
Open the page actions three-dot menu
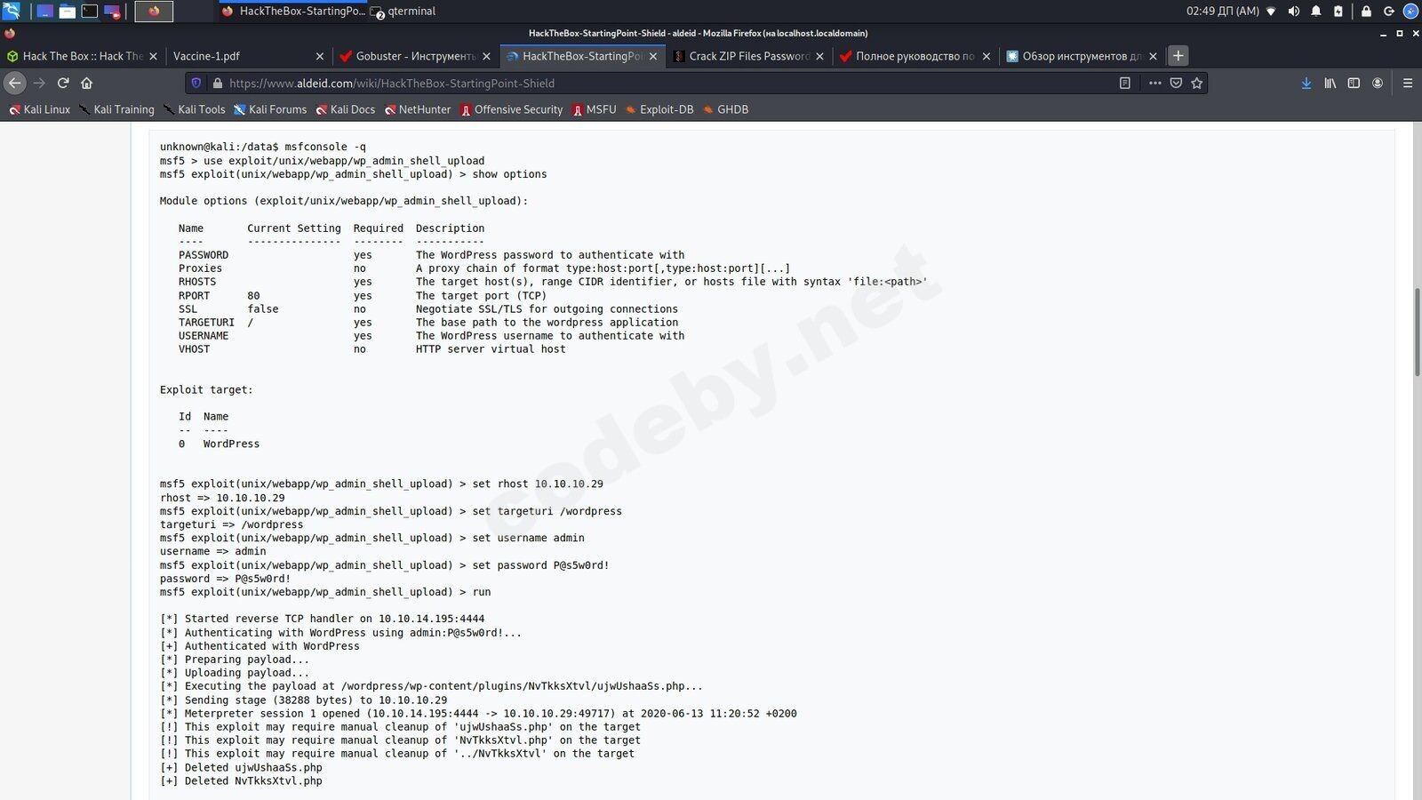pos(1154,83)
